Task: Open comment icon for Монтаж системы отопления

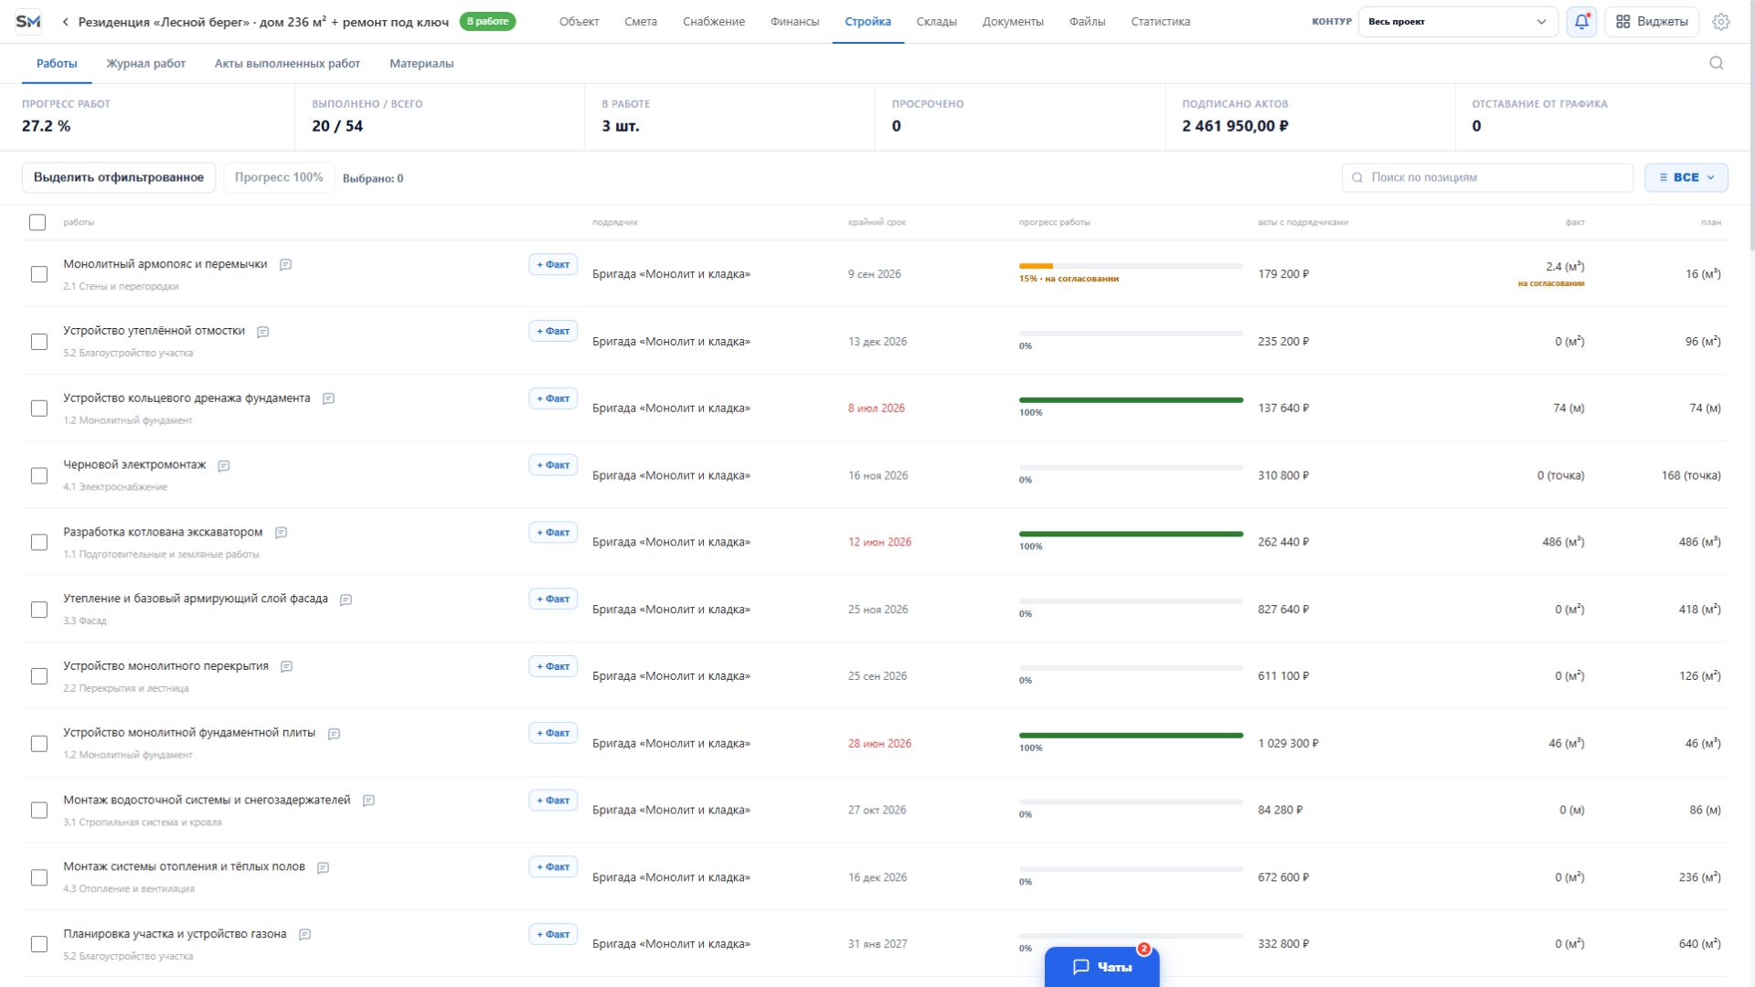Action: pyautogui.click(x=323, y=868)
